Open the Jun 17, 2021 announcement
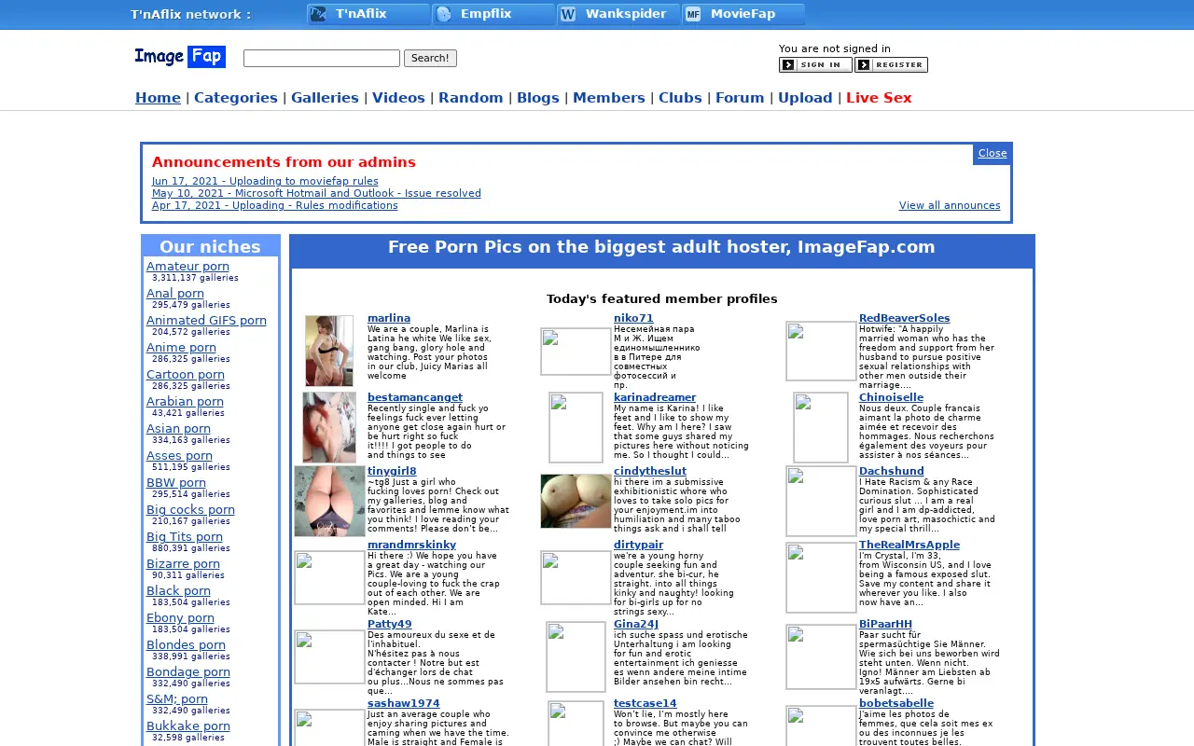 (x=265, y=181)
